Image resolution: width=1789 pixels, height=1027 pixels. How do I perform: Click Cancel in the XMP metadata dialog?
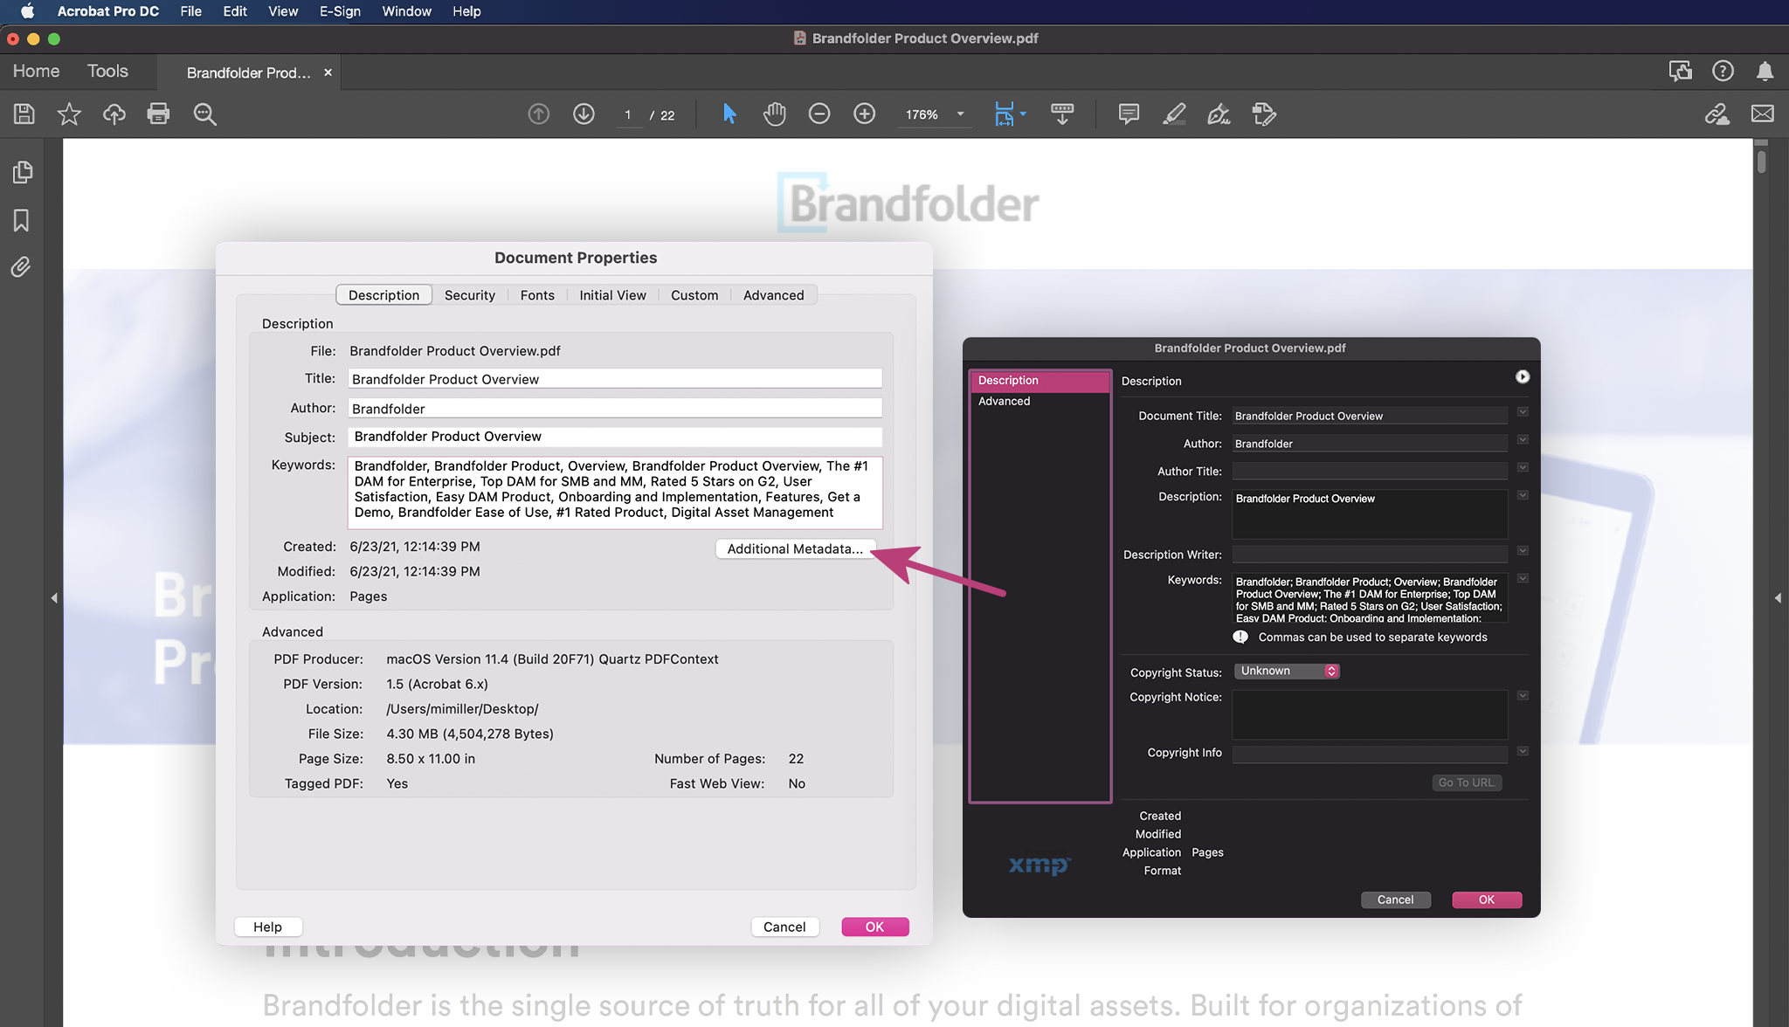pyautogui.click(x=1395, y=899)
